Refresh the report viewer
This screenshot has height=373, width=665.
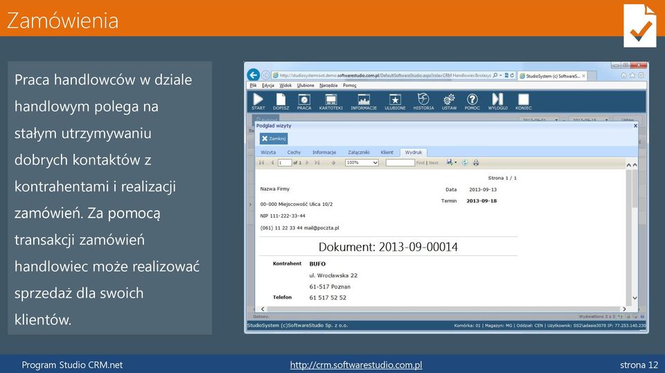(465, 162)
